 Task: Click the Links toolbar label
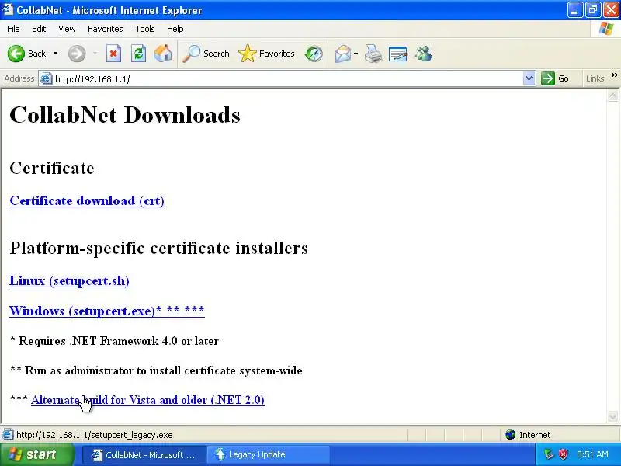coord(595,78)
